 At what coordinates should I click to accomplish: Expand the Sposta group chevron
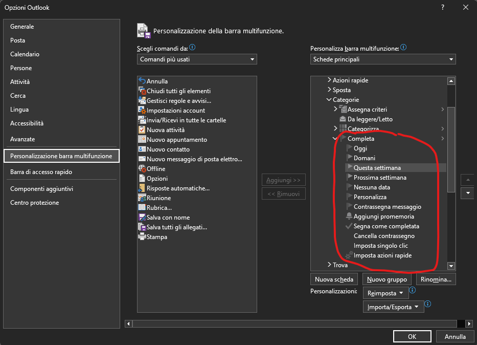(329, 90)
